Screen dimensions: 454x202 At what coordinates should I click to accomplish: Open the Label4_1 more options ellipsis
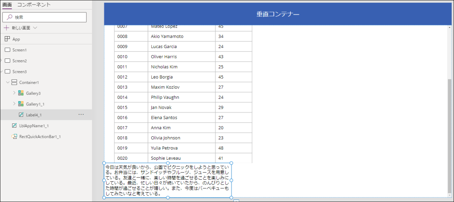tap(81, 114)
